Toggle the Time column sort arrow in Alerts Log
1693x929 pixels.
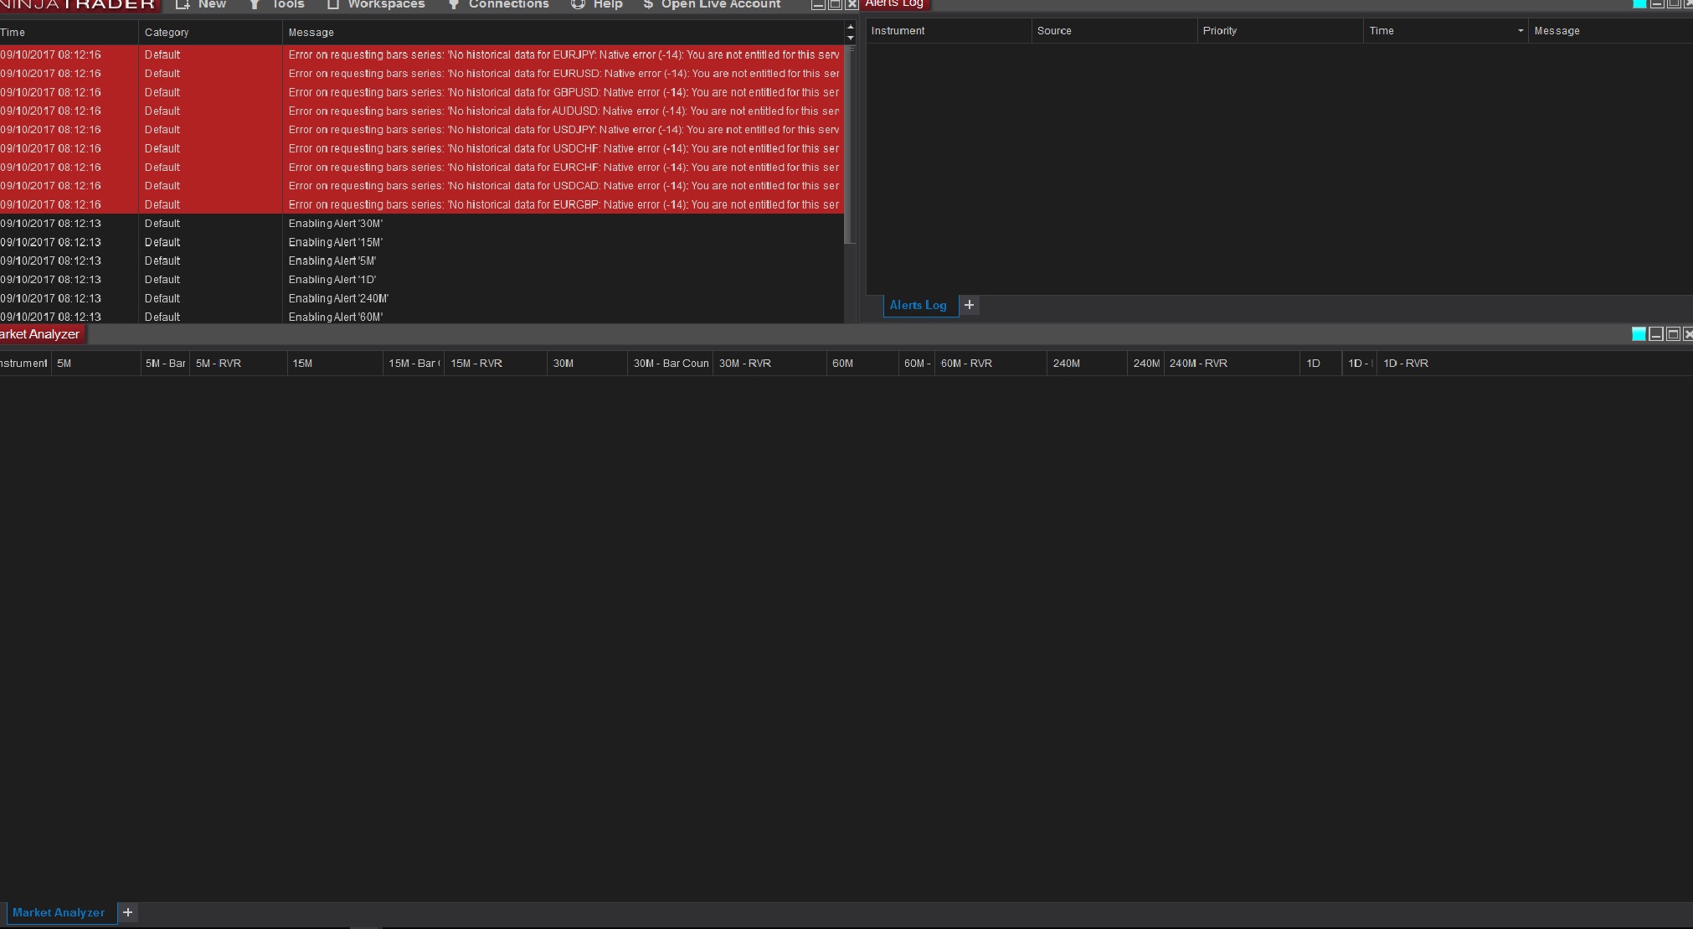tap(1520, 31)
